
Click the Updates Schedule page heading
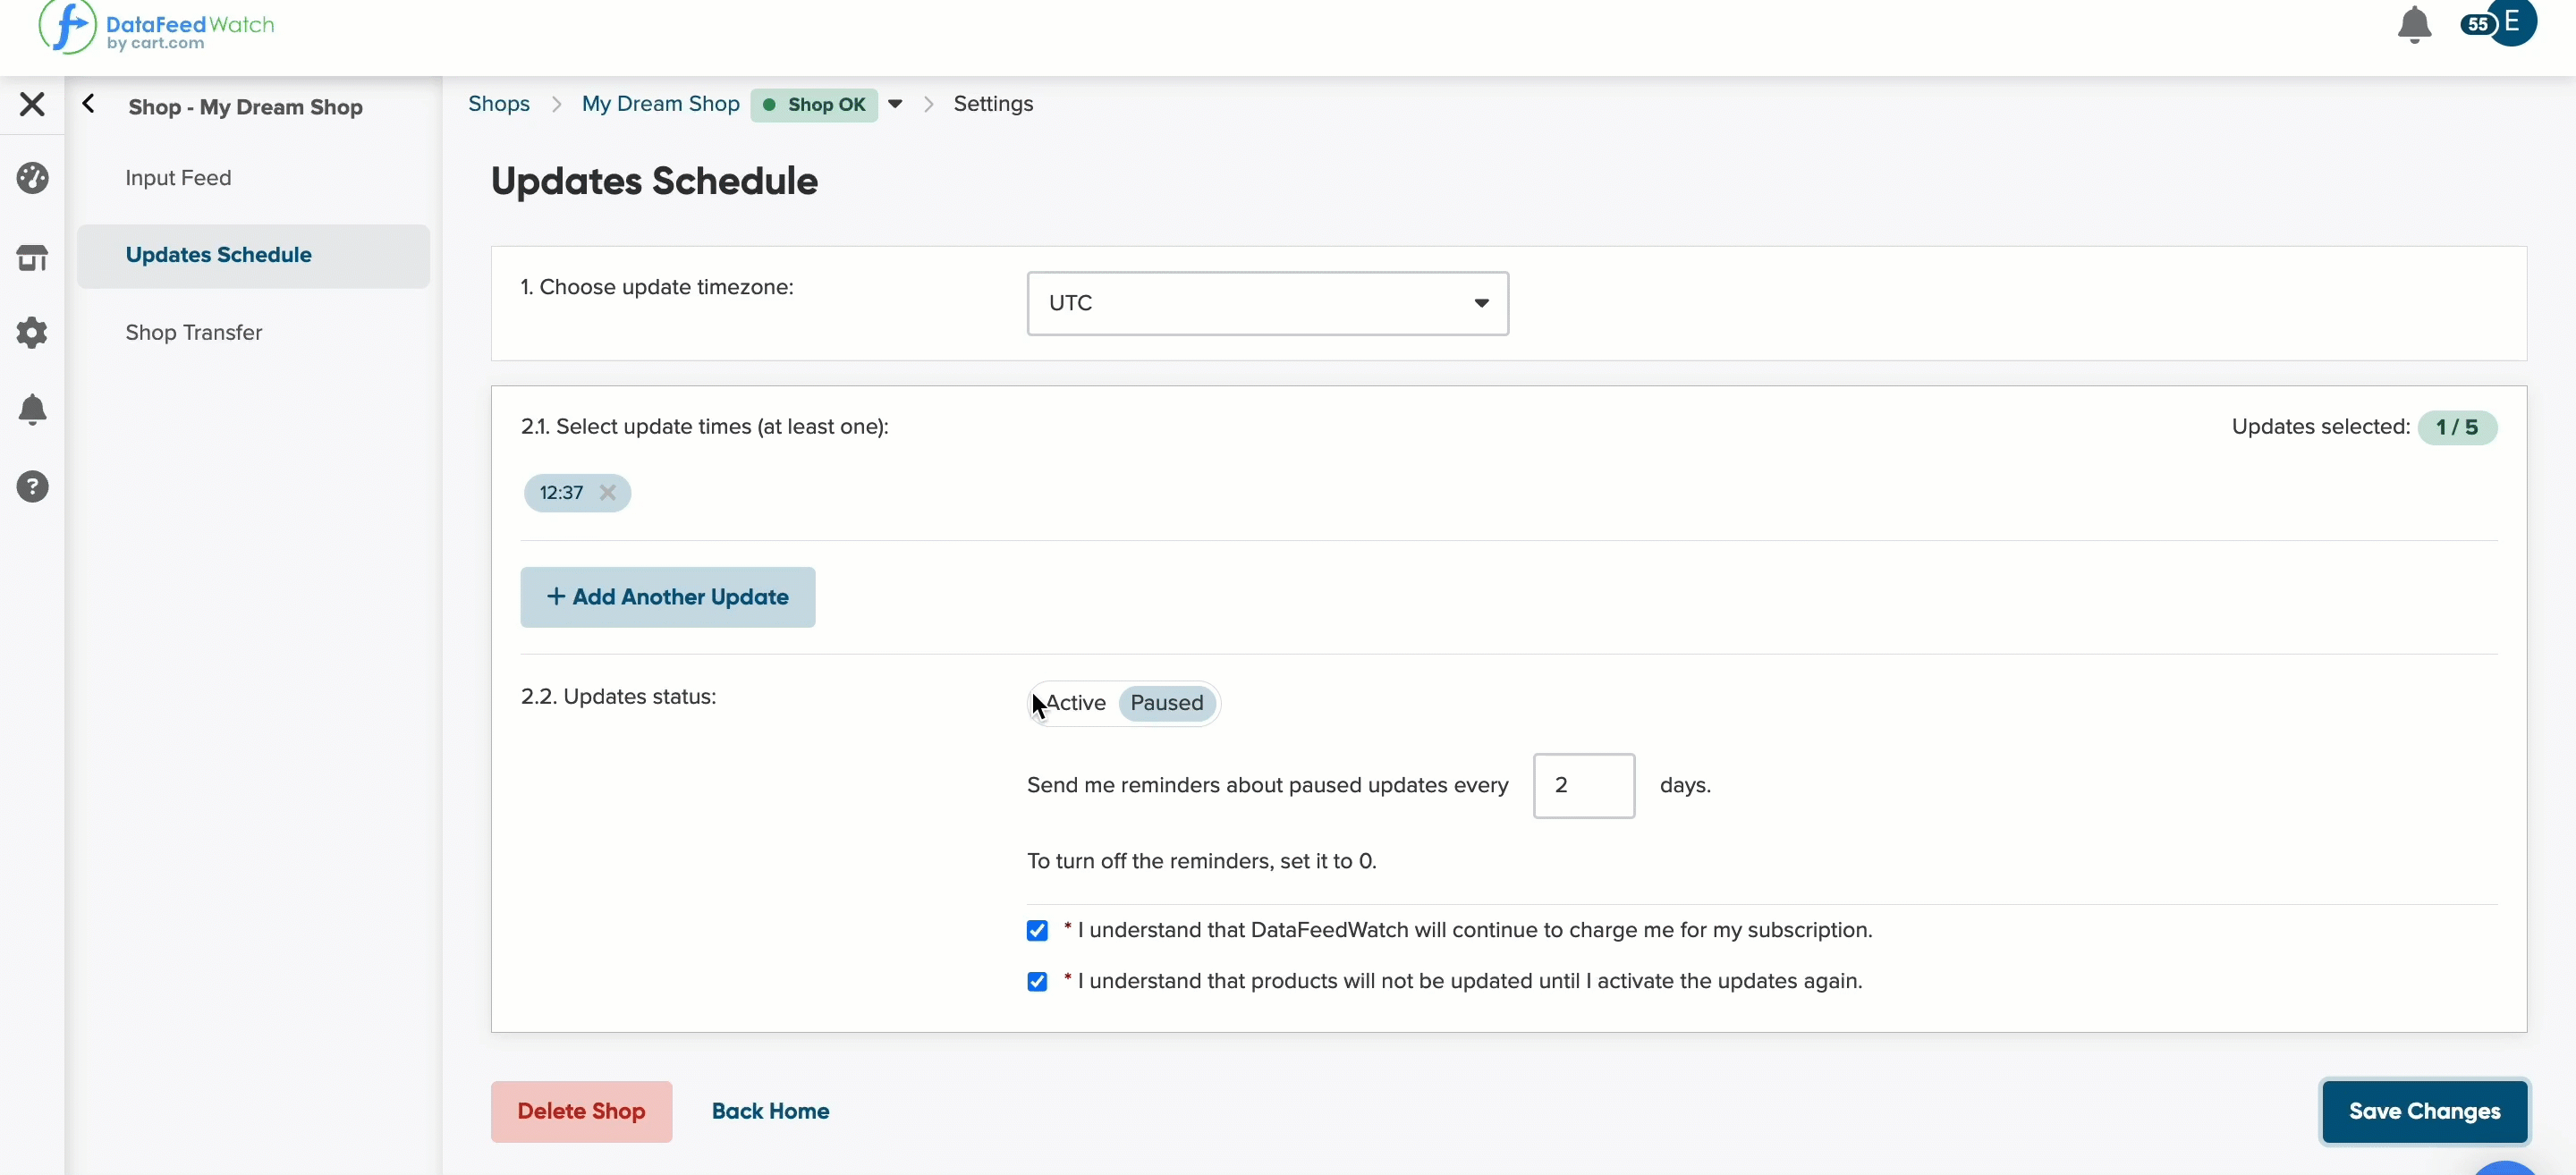pyautogui.click(x=654, y=182)
